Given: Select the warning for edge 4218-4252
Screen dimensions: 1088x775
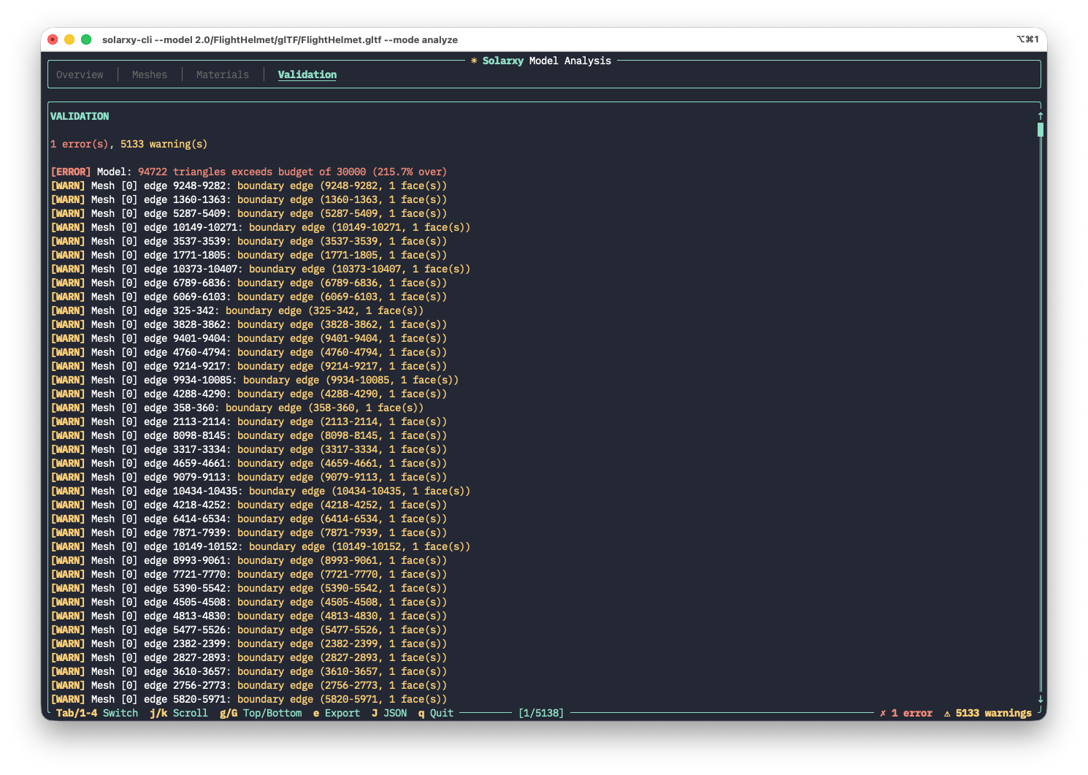Looking at the screenshot, I should pos(249,505).
